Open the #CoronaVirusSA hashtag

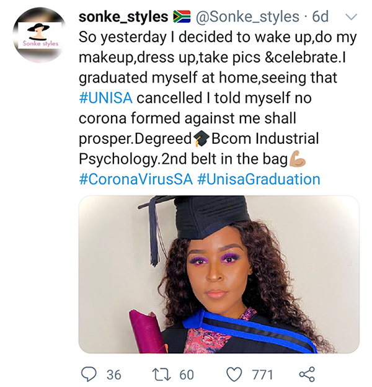click(x=135, y=180)
